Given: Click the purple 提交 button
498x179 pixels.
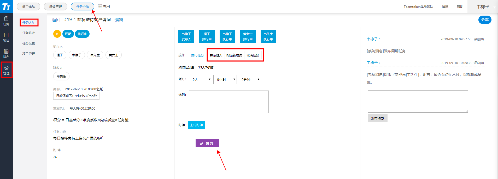Looking at the screenshot, I should (207, 143).
